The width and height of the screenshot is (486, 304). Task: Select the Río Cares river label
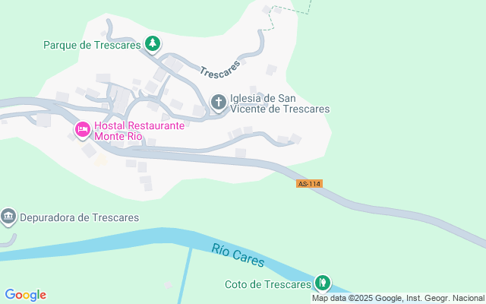click(238, 255)
